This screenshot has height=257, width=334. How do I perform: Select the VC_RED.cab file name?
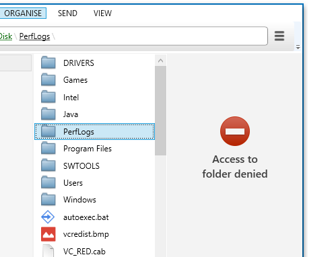click(x=84, y=252)
